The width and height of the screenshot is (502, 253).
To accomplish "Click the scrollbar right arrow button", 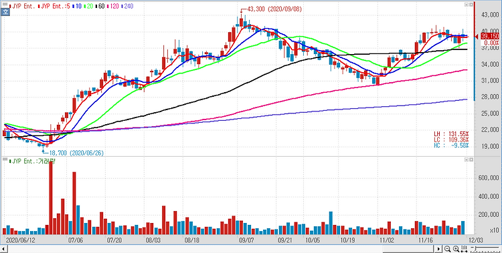I will pos(439,249).
